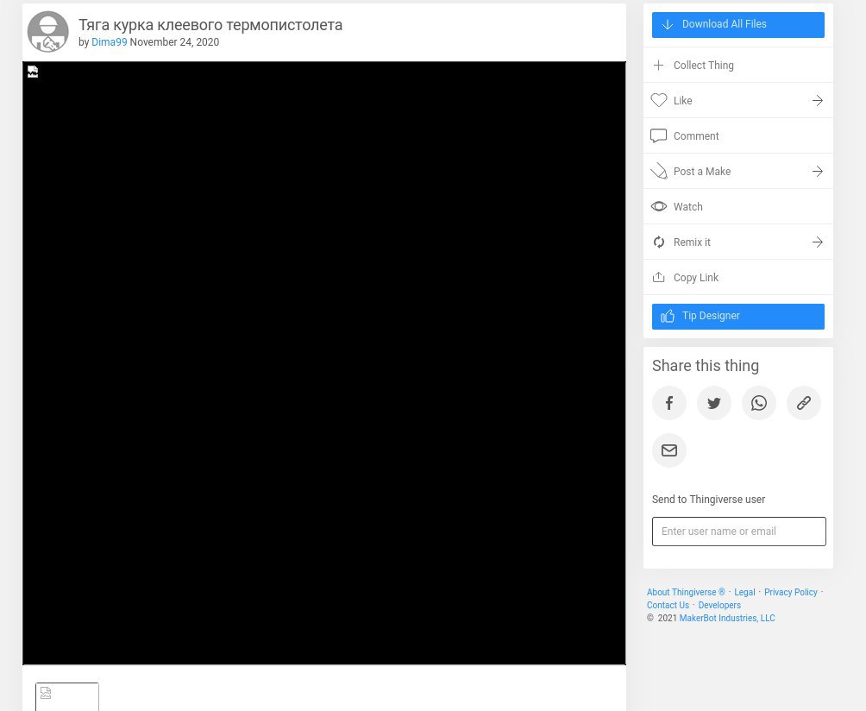The image size is (866, 711).
Task: Open the Dima99 author profile link
Action: pyautogui.click(x=109, y=42)
